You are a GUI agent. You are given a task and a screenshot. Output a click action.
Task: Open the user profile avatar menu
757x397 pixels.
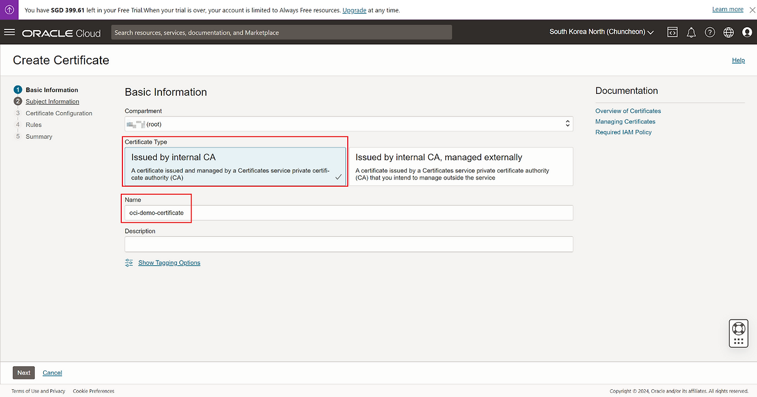tap(747, 32)
